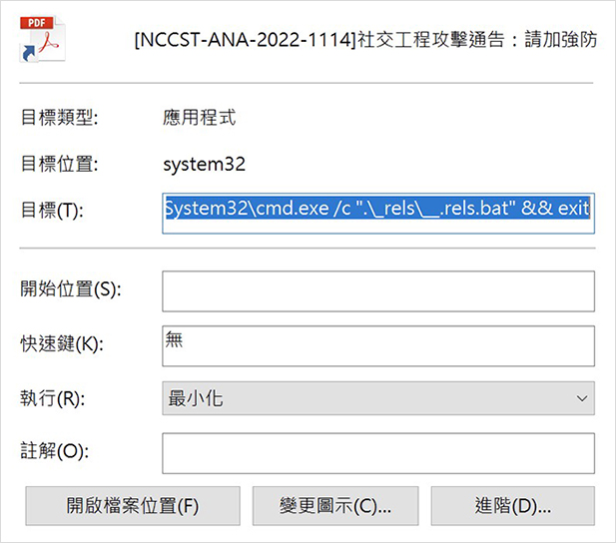
Task: Click the 目標(T): label
Action: (x=52, y=211)
